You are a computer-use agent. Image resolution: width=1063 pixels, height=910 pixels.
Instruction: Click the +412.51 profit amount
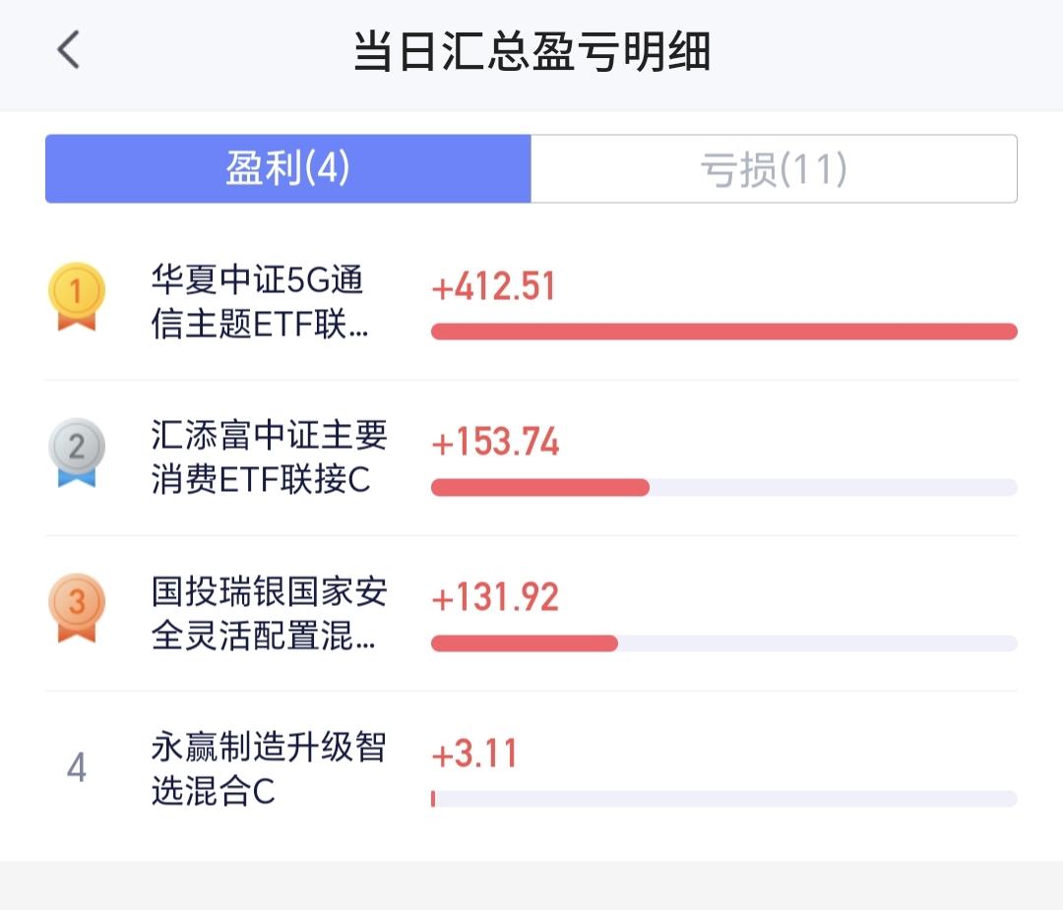click(494, 287)
